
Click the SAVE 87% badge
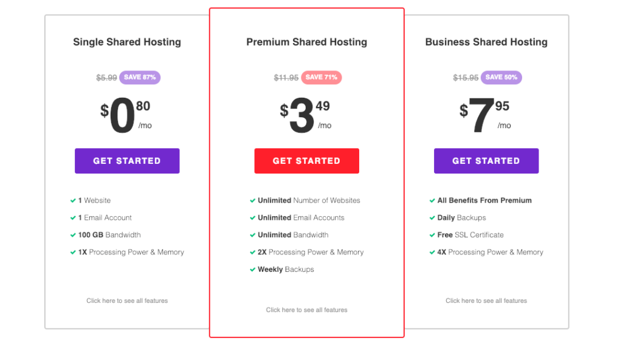tap(140, 78)
